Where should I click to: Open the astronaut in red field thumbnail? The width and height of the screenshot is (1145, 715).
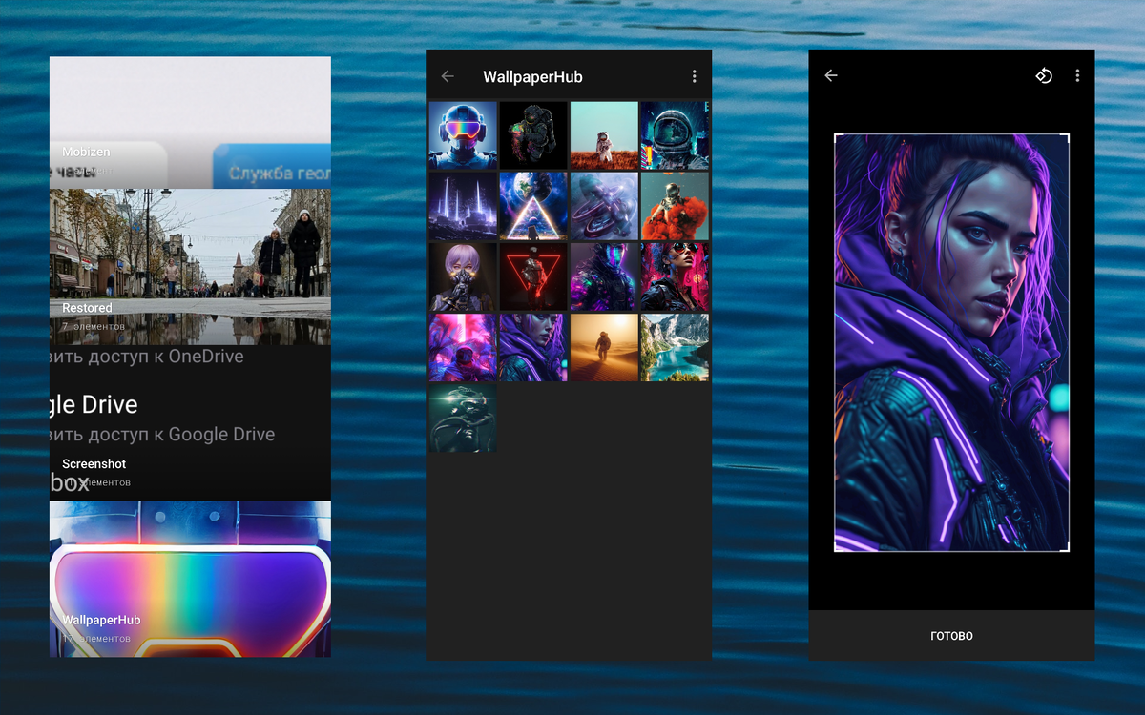pyautogui.click(x=604, y=135)
